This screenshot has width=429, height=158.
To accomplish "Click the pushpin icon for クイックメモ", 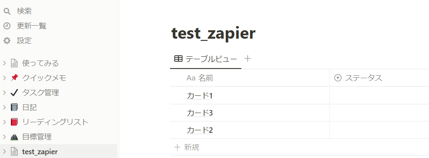I will (x=14, y=78).
